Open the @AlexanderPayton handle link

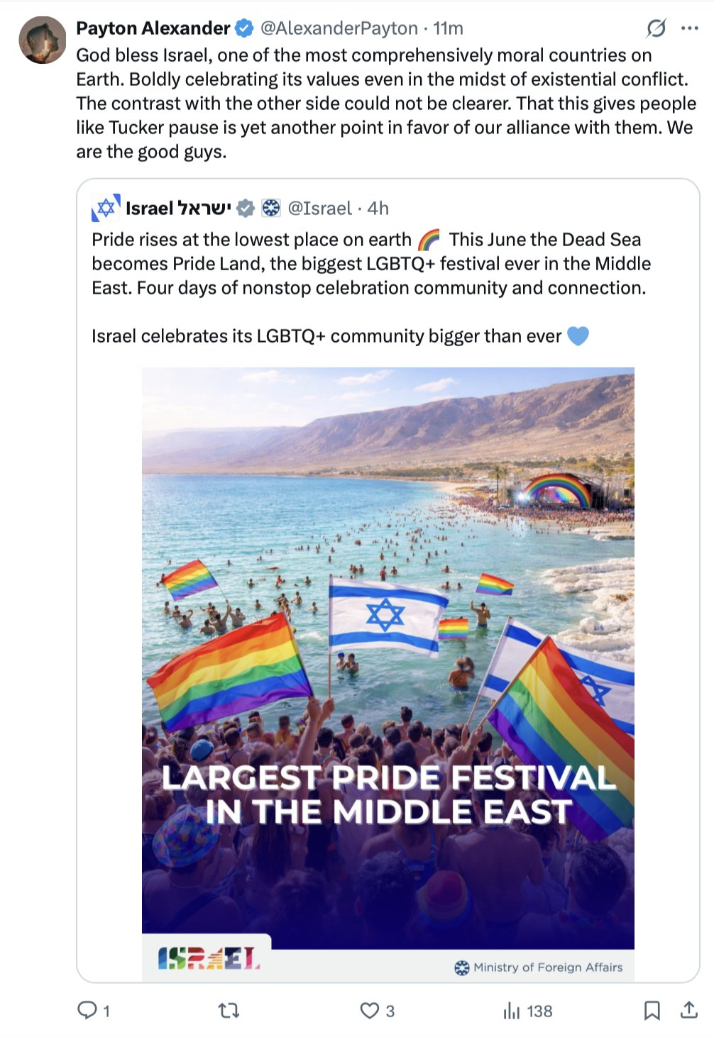coord(339,28)
